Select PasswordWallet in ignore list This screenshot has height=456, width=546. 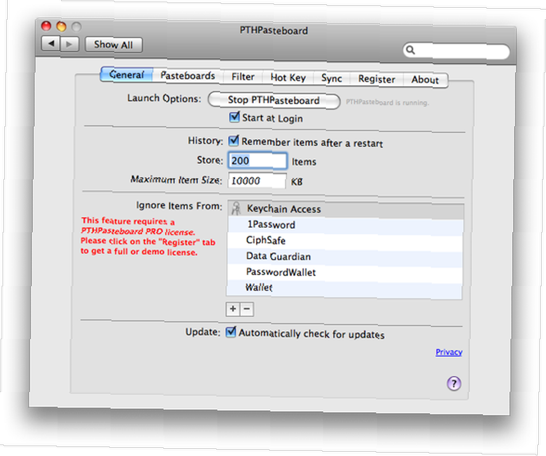[x=345, y=273]
